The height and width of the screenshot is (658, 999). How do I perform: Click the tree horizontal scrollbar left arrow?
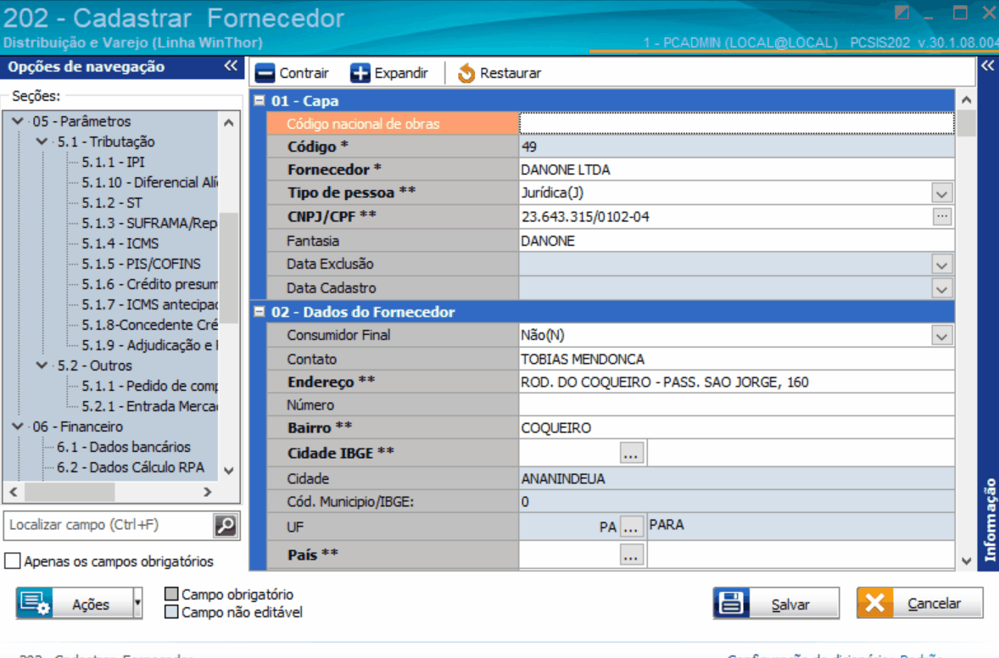(14, 492)
